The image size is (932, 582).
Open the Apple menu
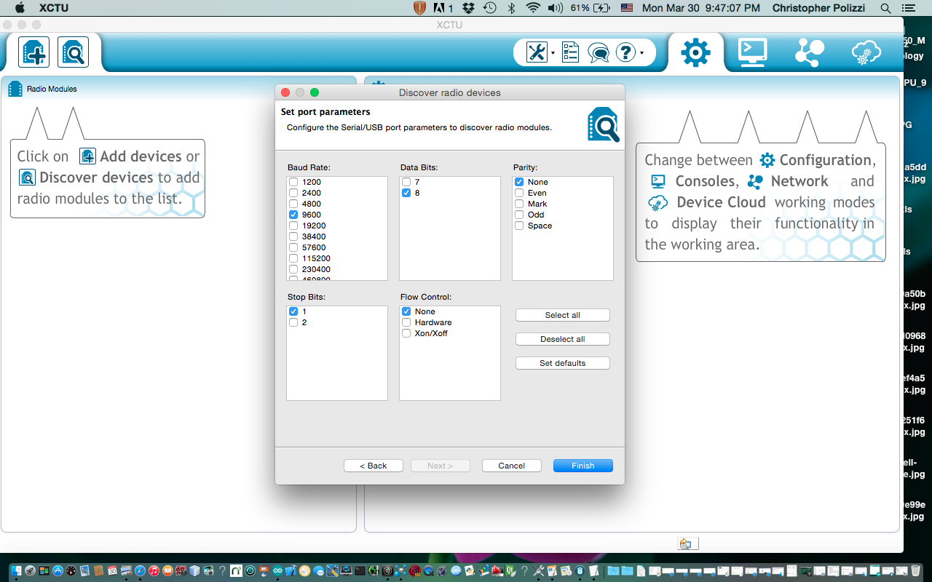tap(20, 8)
